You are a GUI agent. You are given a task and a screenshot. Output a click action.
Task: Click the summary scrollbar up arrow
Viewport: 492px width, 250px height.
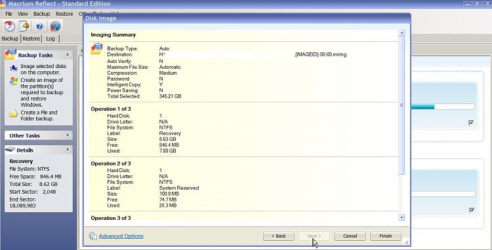point(401,33)
